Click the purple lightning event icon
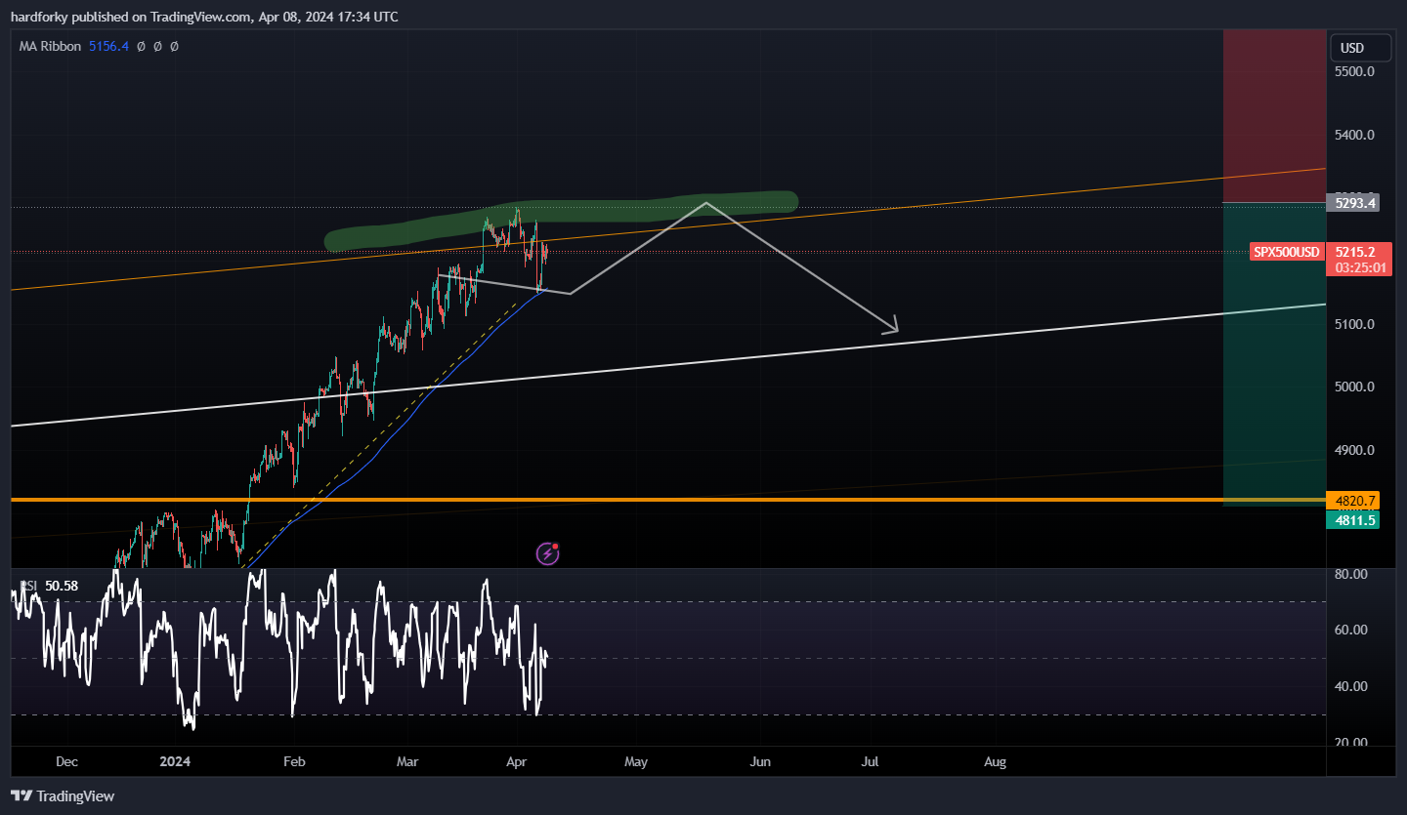This screenshot has height=815, width=1407. click(548, 554)
